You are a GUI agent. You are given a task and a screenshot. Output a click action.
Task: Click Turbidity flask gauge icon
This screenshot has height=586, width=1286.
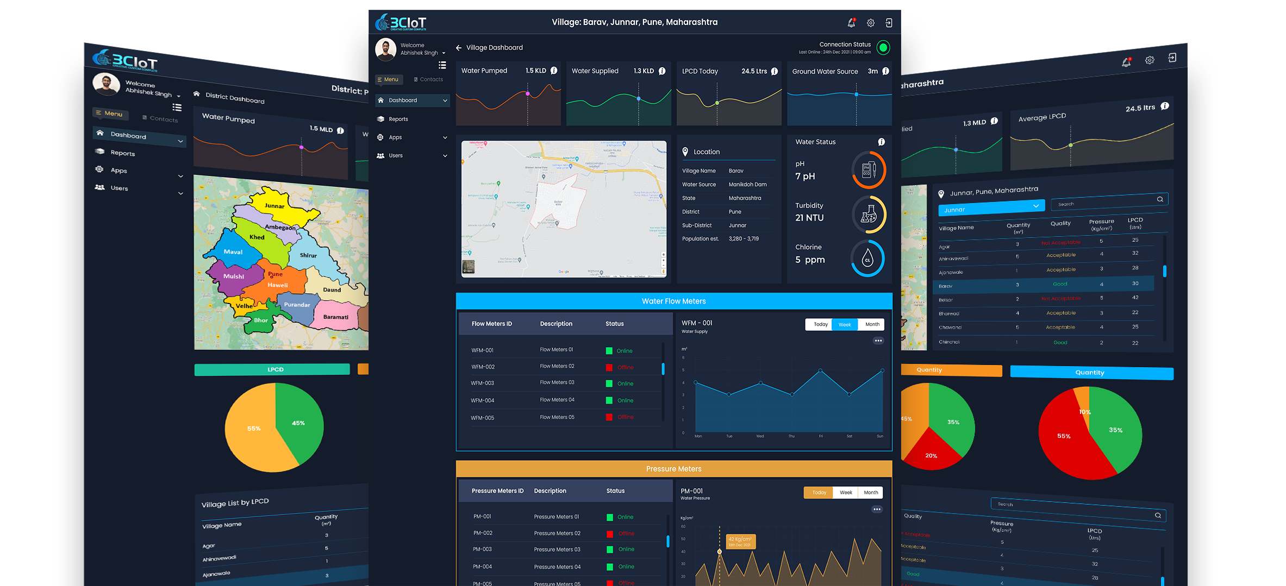pos(869,215)
